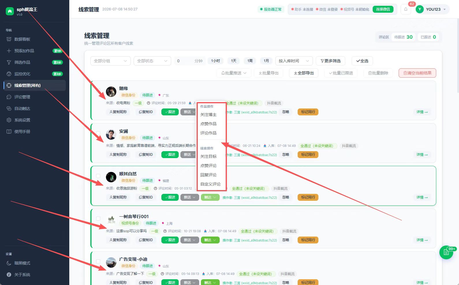This screenshot has width=459, height=285.
Task: Click 复制昵称 for 一树音琴行001
Action: [118, 240]
